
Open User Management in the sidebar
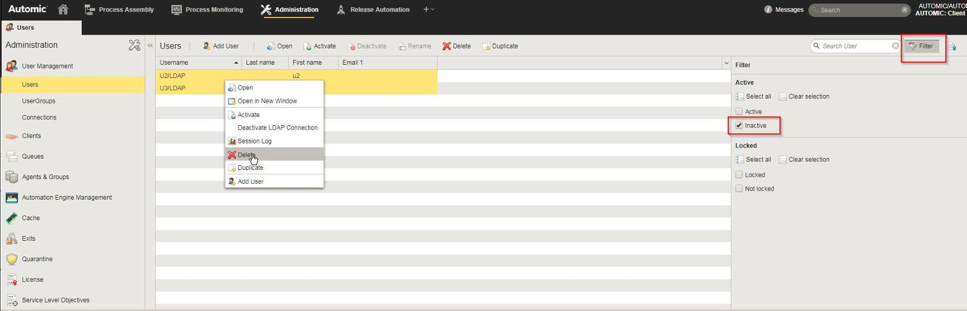coord(47,66)
